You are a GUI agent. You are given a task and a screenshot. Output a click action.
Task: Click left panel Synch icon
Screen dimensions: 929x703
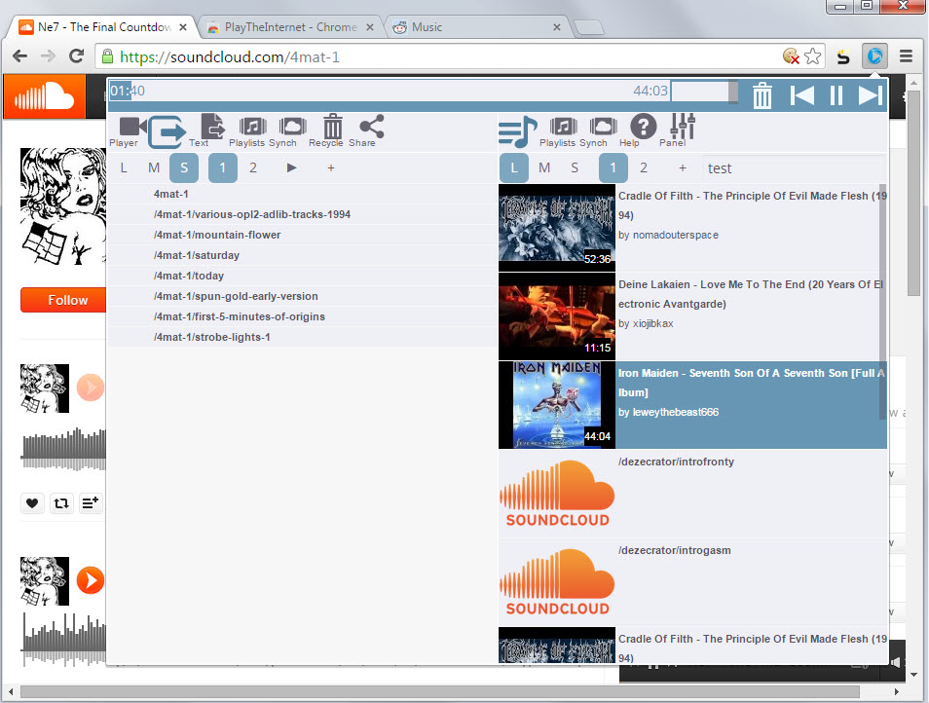[293, 127]
